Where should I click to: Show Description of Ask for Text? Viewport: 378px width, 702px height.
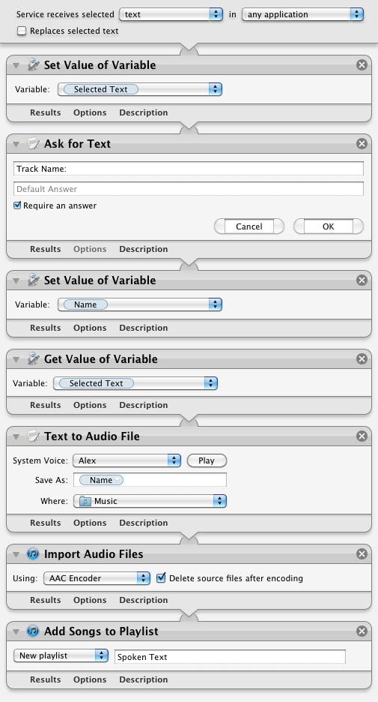(x=144, y=249)
